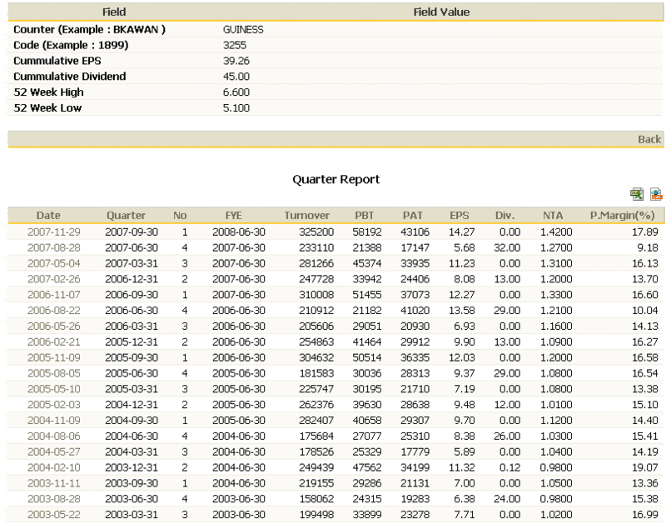The width and height of the screenshot is (666, 524).
Task: Sort by the Quarter column header
Action: tap(126, 216)
